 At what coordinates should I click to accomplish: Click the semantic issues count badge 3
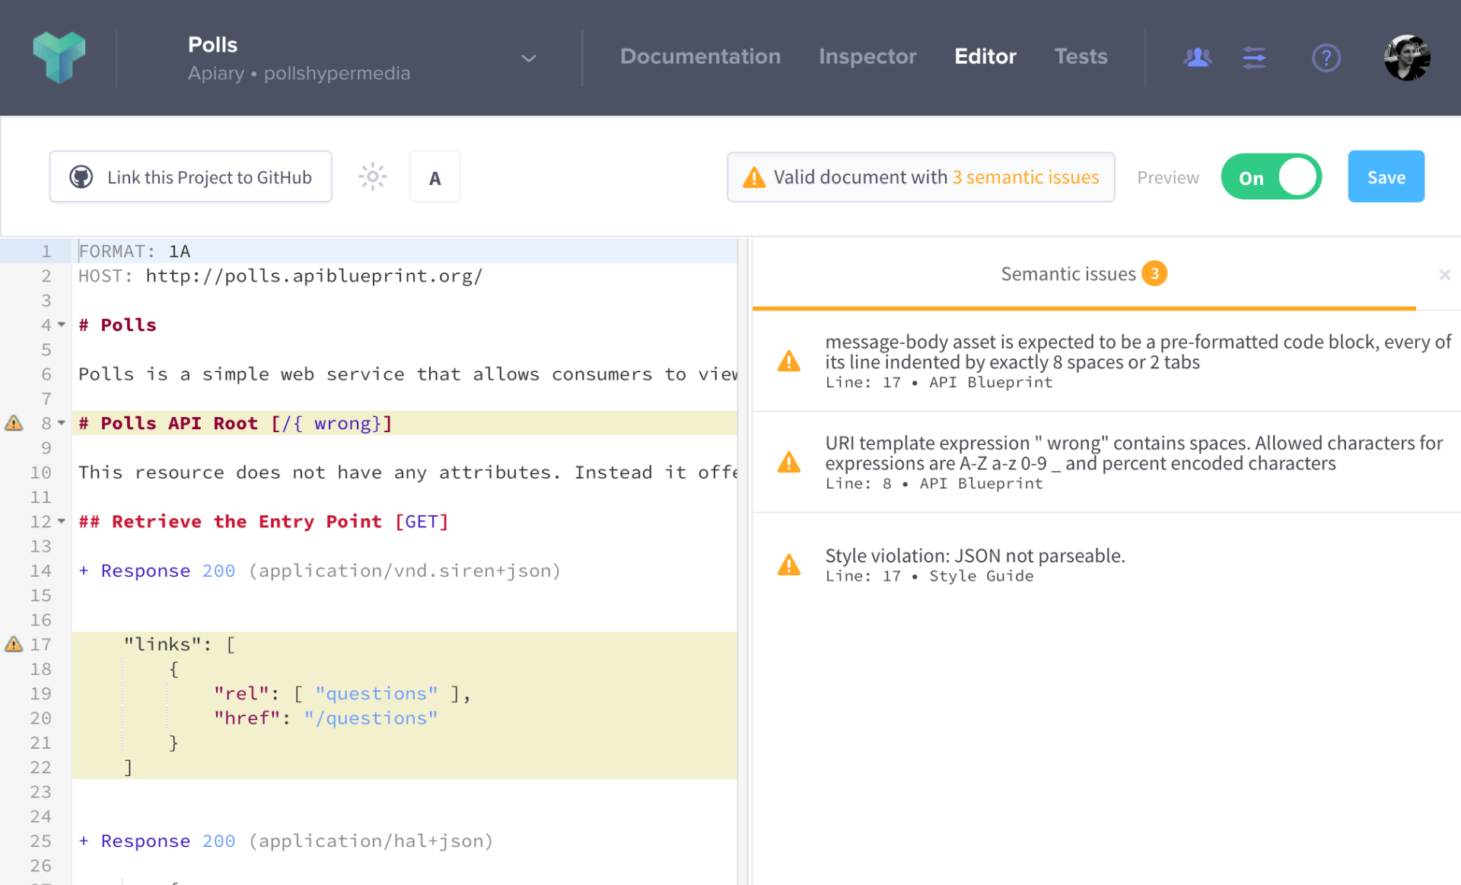point(1154,273)
